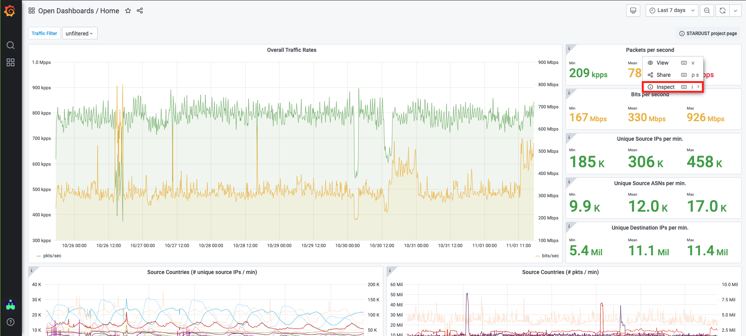This screenshot has height=336, width=746.
Task: Click the 9.9 K minimum ASNs value
Action: 585,206
